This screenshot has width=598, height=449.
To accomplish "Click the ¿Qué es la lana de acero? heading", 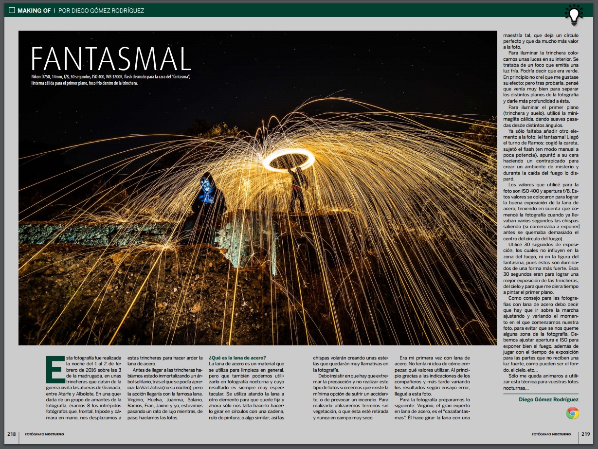I will coord(237,358).
